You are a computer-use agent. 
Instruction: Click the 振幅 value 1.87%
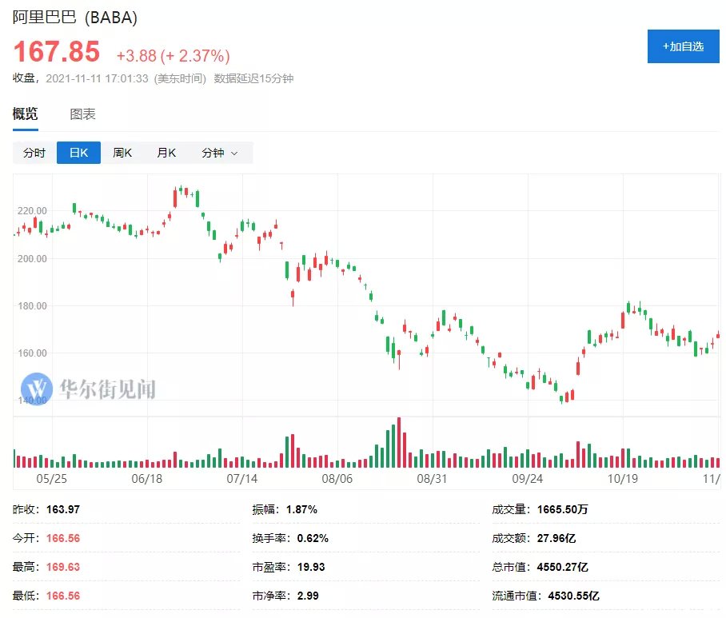pos(301,510)
